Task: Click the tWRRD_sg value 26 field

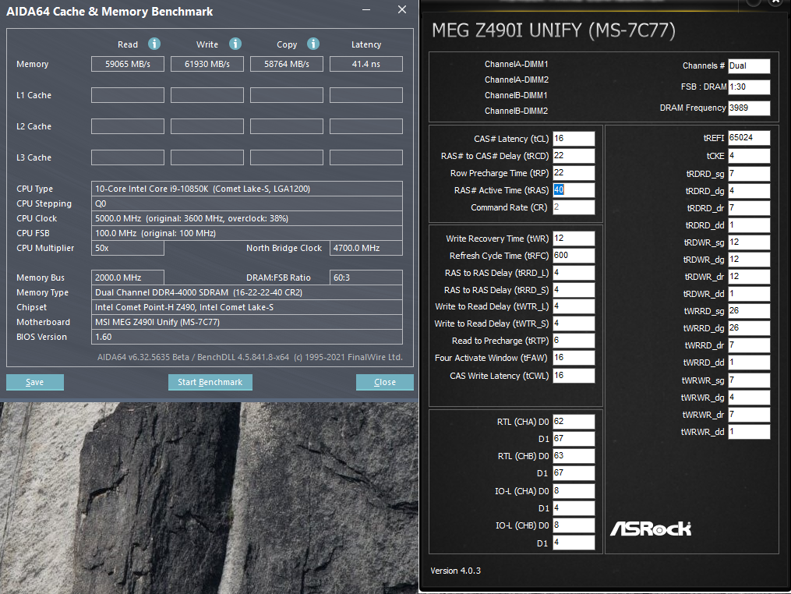Action: click(x=749, y=311)
